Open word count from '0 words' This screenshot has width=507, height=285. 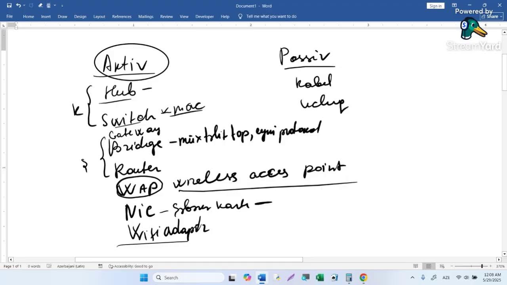34,266
